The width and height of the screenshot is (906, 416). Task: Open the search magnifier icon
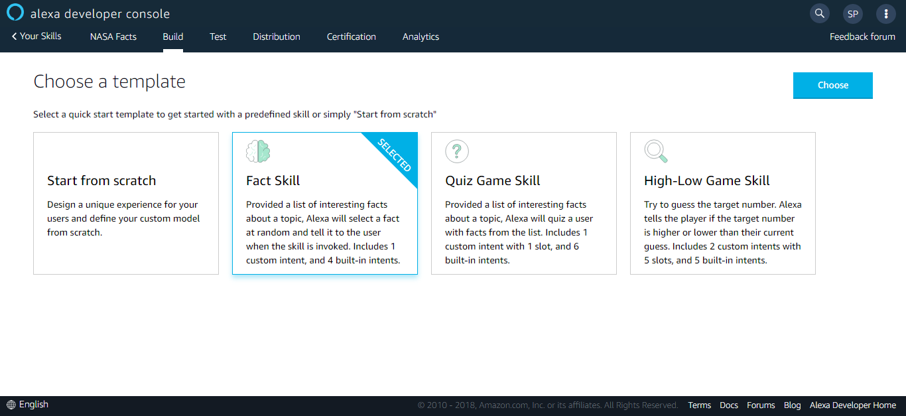(820, 13)
